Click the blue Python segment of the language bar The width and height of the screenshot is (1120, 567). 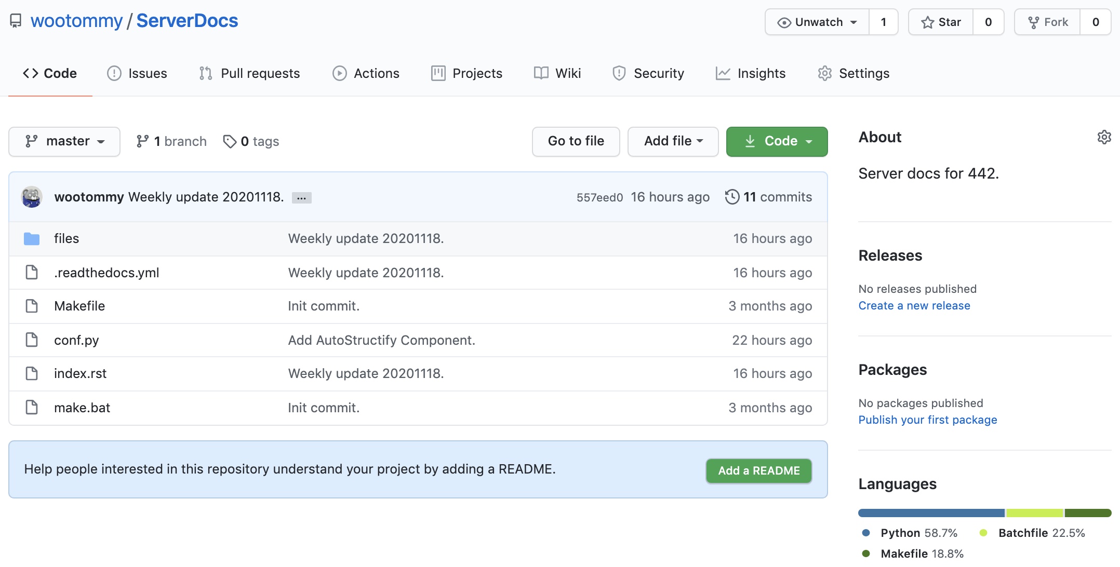click(931, 513)
